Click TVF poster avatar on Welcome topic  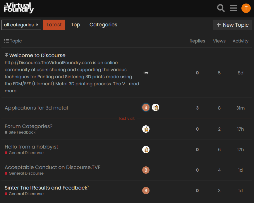[x=146, y=73]
